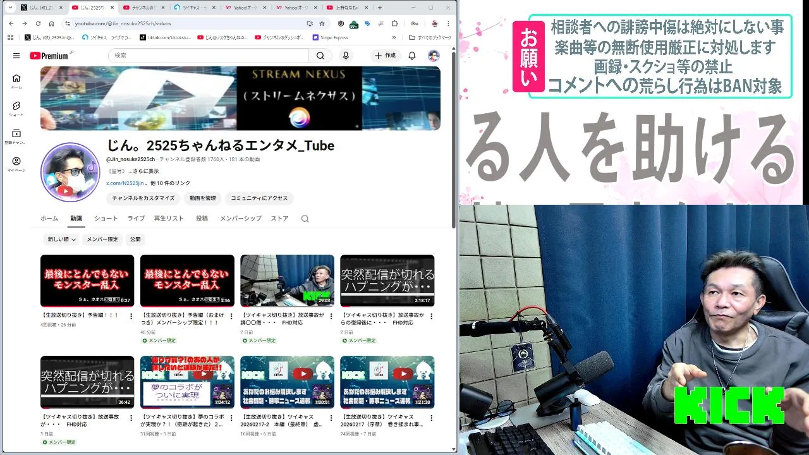Open options for 予告編（おまけつき） video
809x455 pixels.
pyautogui.click(x=231, y=316)
